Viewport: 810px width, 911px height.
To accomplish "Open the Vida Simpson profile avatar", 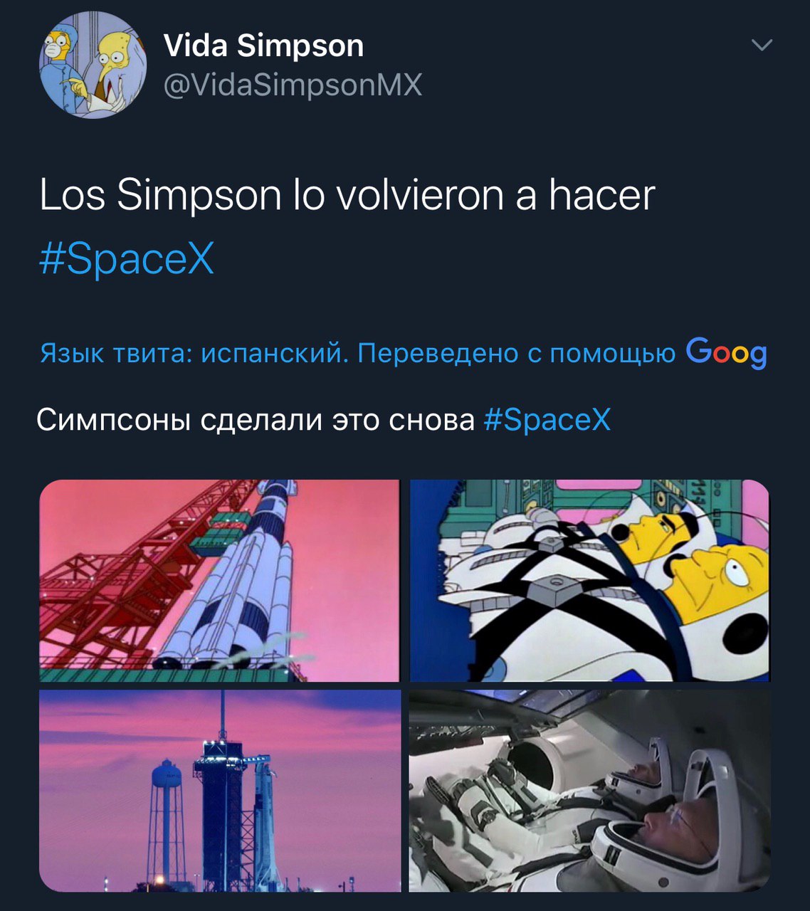I will pyautogui.click(x=92, y=65).
